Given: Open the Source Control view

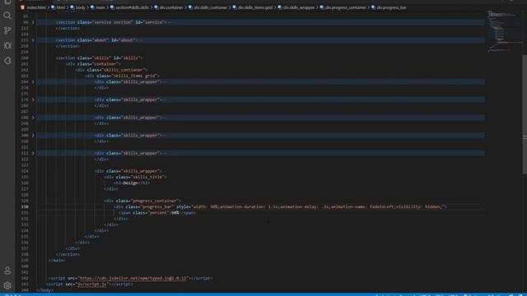Looking at the screenshot, I should tap(7, 30).
